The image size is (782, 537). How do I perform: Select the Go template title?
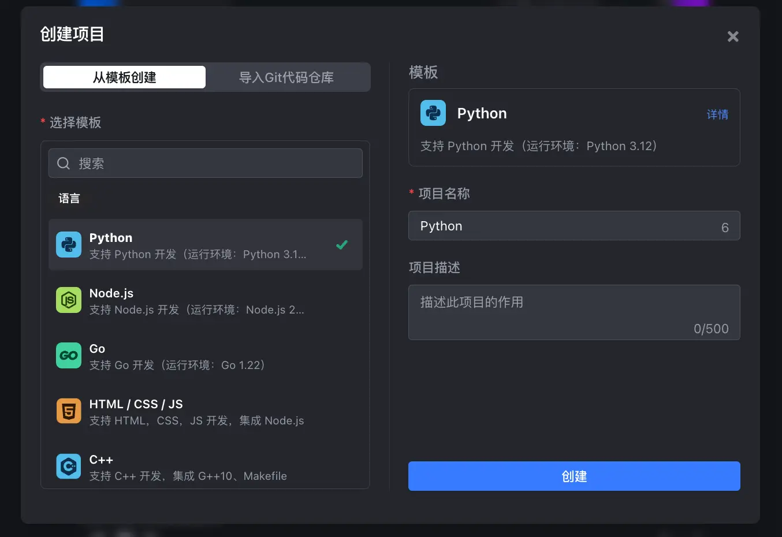click(x=97, y=349)
